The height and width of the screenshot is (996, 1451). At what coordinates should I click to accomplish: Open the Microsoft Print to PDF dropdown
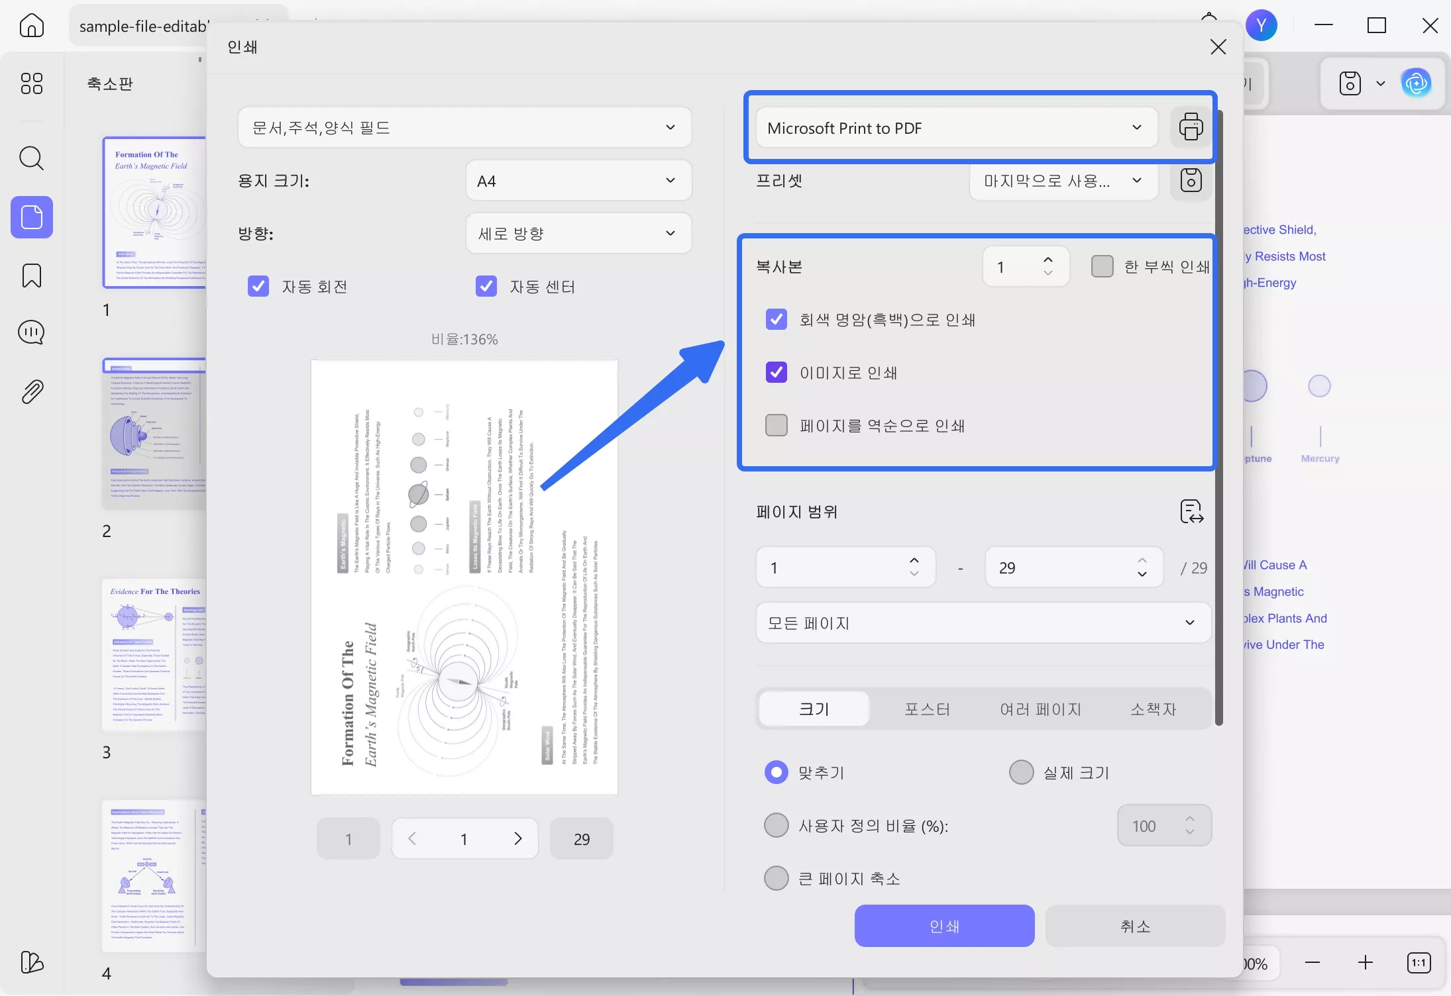[x=955, y=128]
